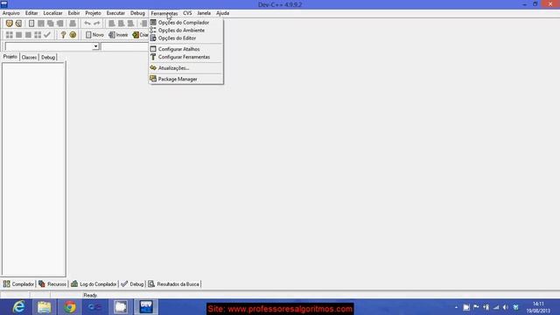
Task: Click the find toolbar icon
Action: point(112,24)
